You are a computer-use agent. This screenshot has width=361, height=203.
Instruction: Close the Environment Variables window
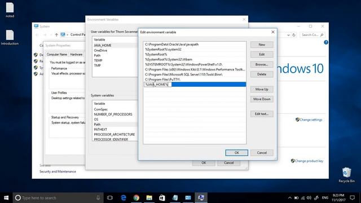point(244,20)
